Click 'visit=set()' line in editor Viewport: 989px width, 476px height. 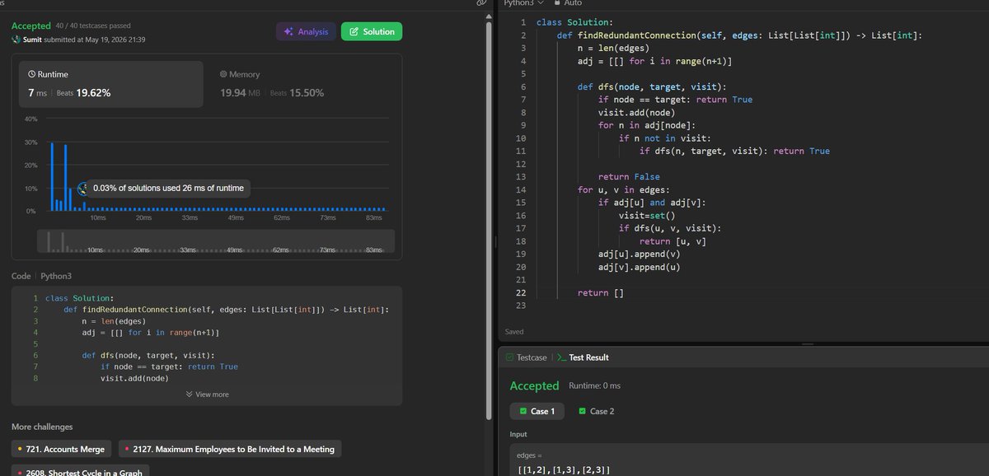pos(646,215)
